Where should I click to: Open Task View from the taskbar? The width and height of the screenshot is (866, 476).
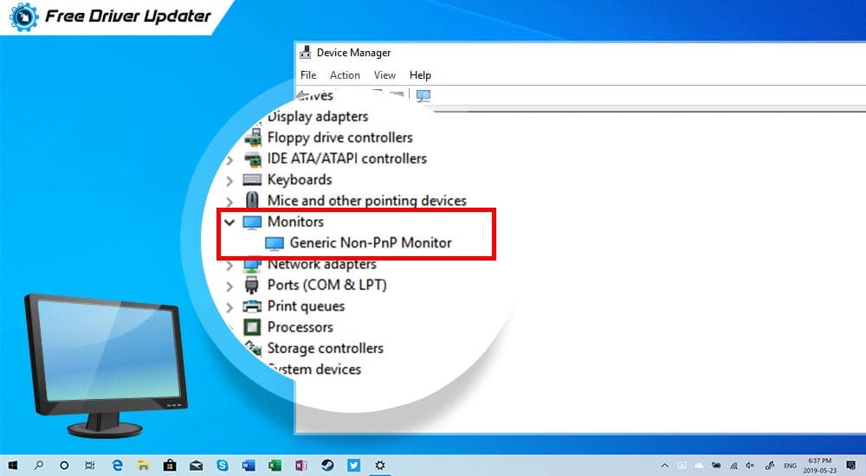click(89, 466)
